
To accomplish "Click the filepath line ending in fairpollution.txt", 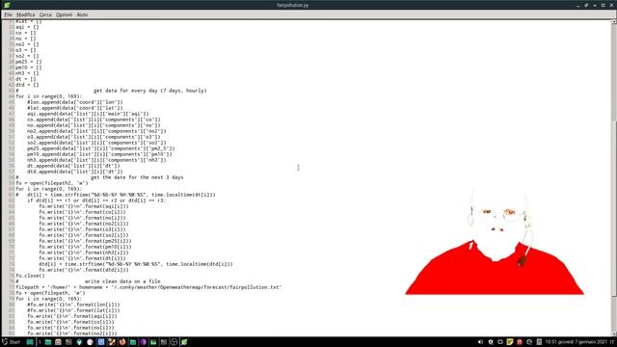I will click(x=148, y=287).
